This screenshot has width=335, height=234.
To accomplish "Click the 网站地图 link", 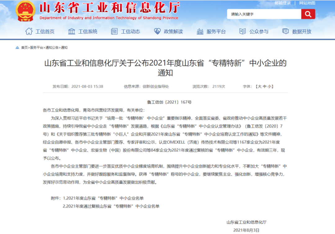I will (x=307, y=3).
